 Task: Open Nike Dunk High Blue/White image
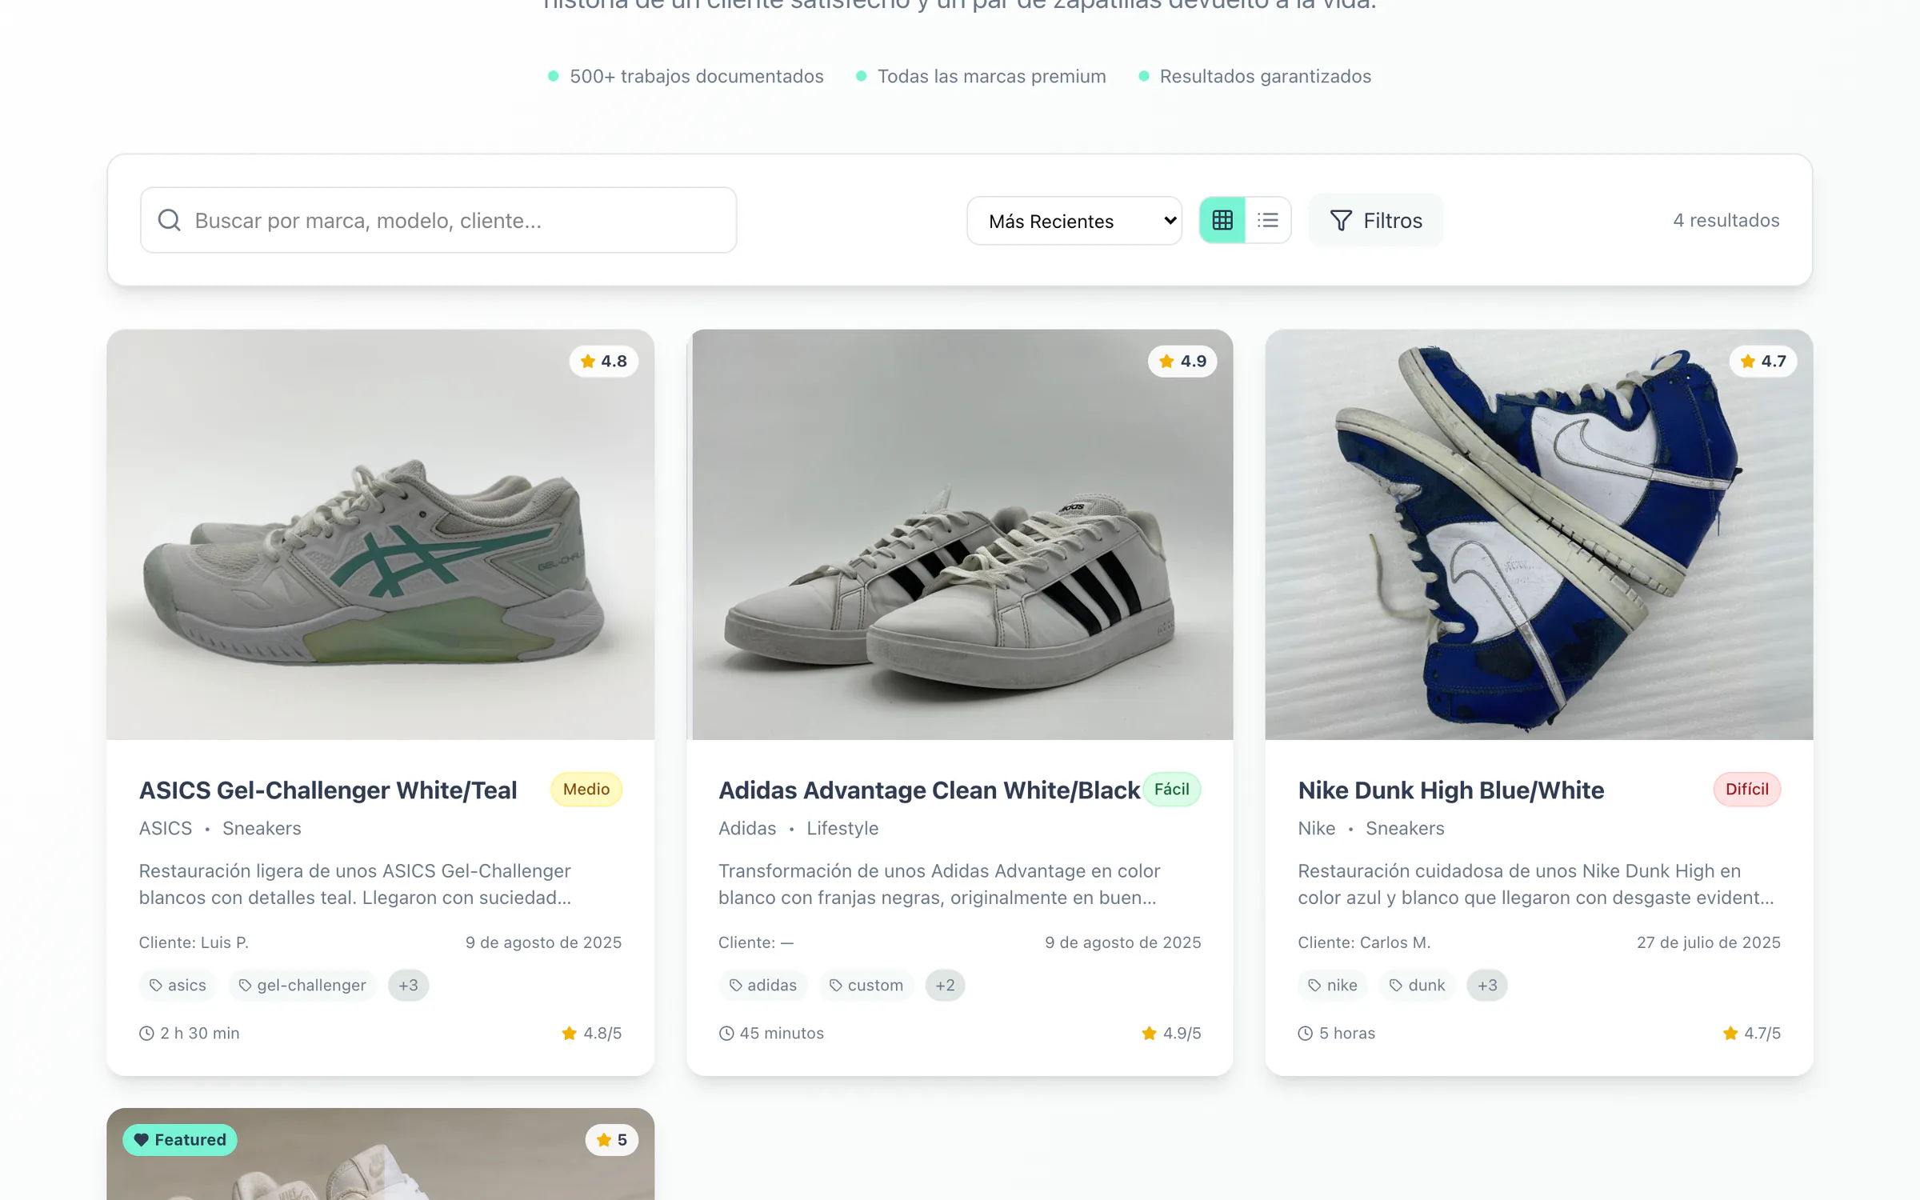(1538, 534)
